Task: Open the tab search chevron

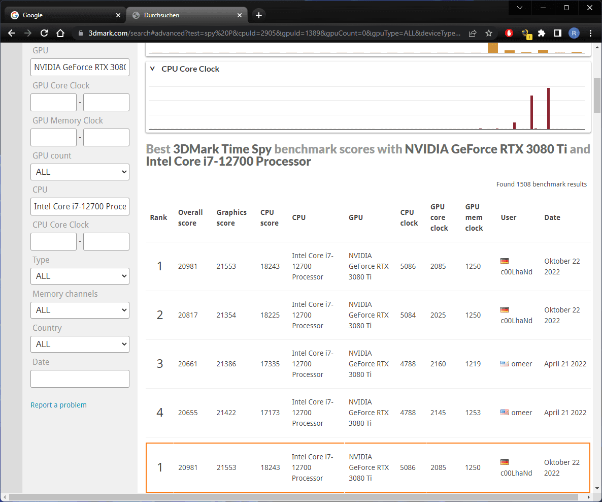Action: pos(519,8)
